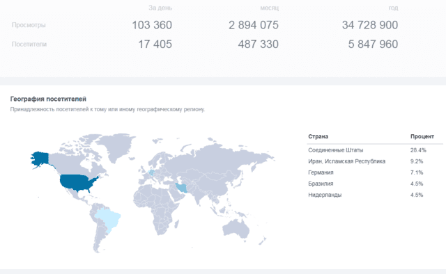Click the monthly views value 2 894 075
This screenshot has width=446, height=274.
click(254, 25)
